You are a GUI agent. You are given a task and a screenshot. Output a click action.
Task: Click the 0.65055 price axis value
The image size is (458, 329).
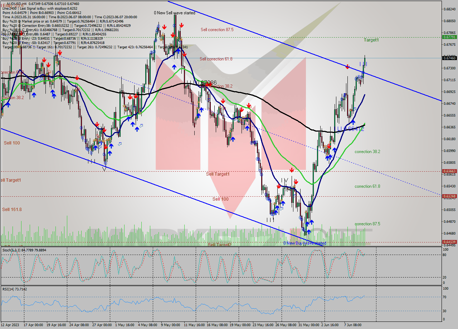[x=449, y=210]
